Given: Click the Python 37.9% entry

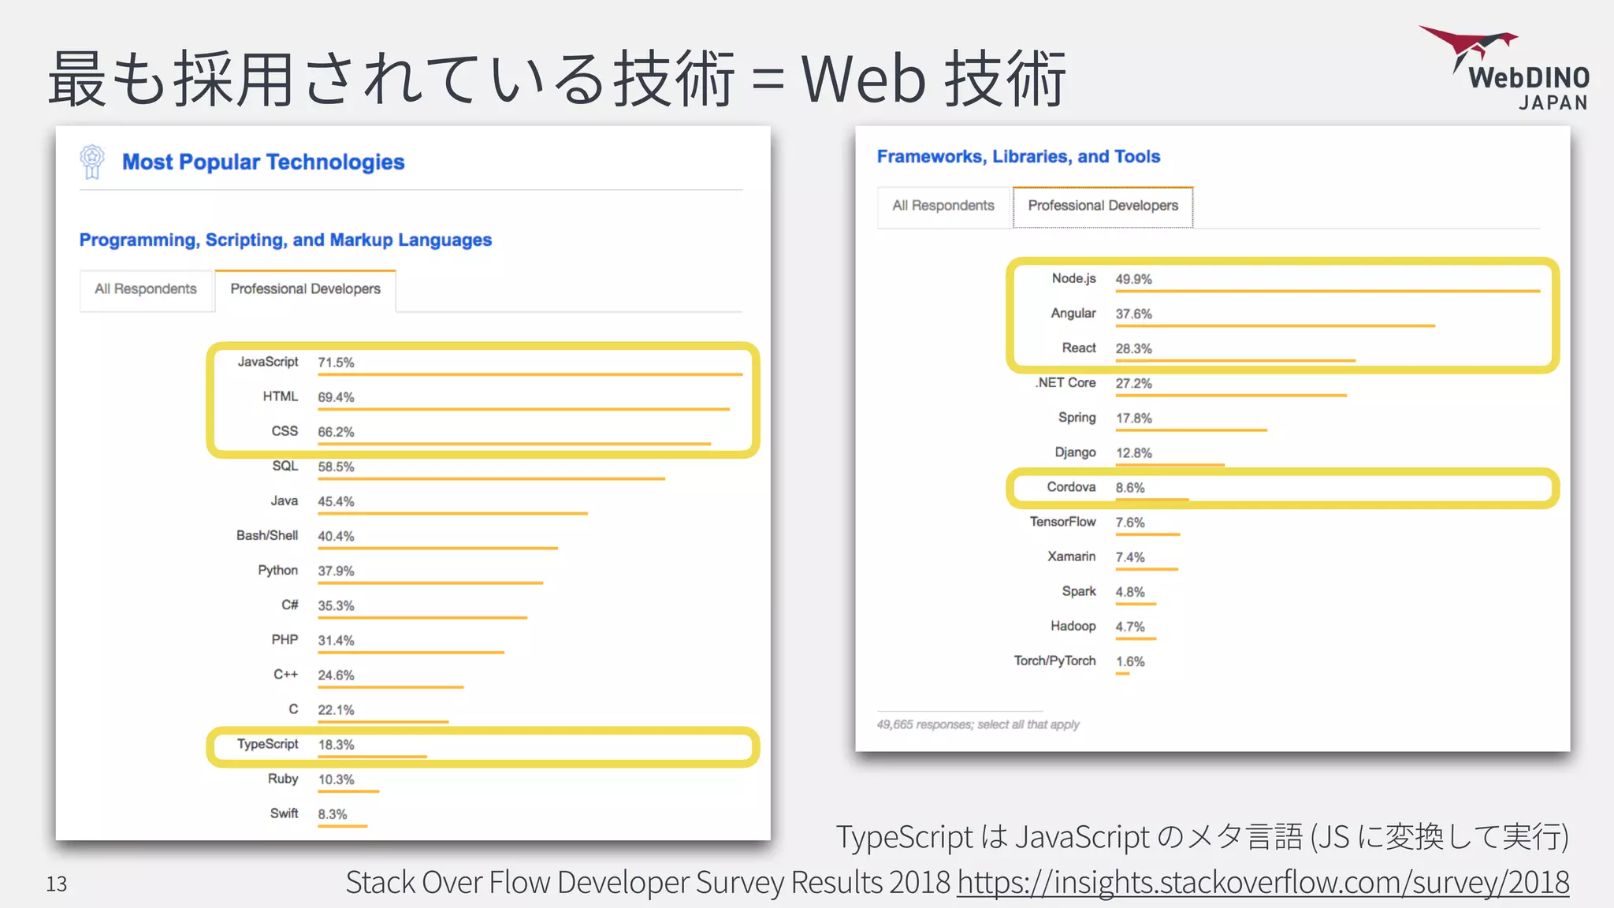Looking at the screenshot, I should click(x=336, y=571).
